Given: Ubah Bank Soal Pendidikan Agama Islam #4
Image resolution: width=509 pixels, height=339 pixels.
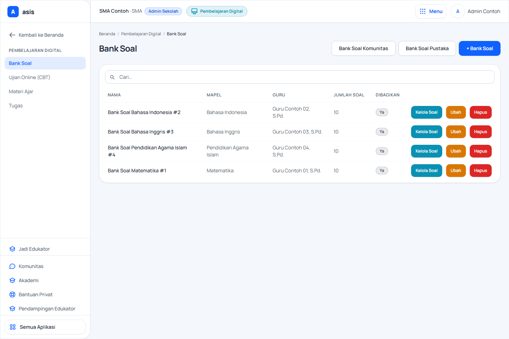Looking at the screenshot, I should pos(456,151).
